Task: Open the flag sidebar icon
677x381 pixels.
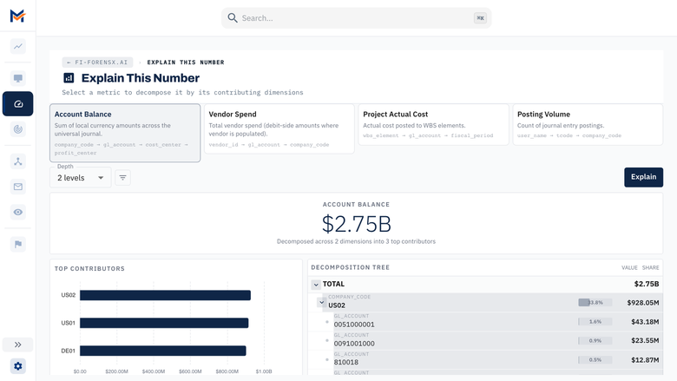Action: (17, 244)
